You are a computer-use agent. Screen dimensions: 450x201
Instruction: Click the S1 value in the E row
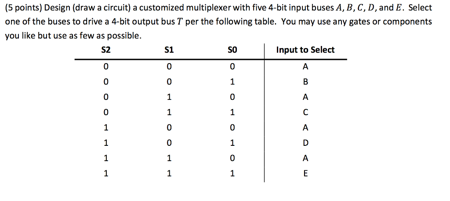click(169, 174)
